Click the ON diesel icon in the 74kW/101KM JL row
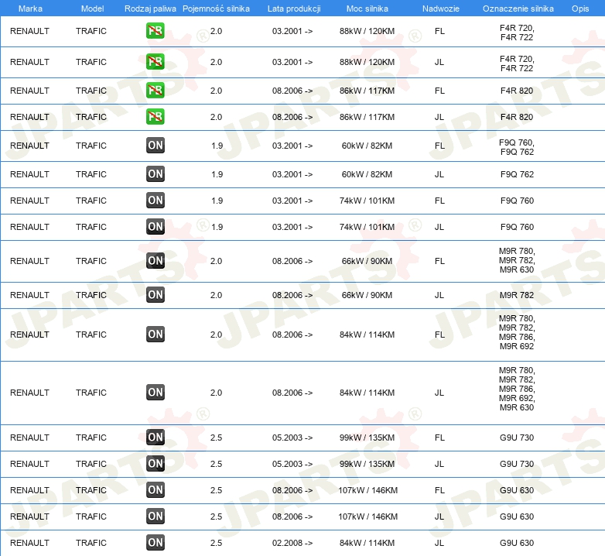This screenshot has height=556, width=605. click(x=156, y=227)
